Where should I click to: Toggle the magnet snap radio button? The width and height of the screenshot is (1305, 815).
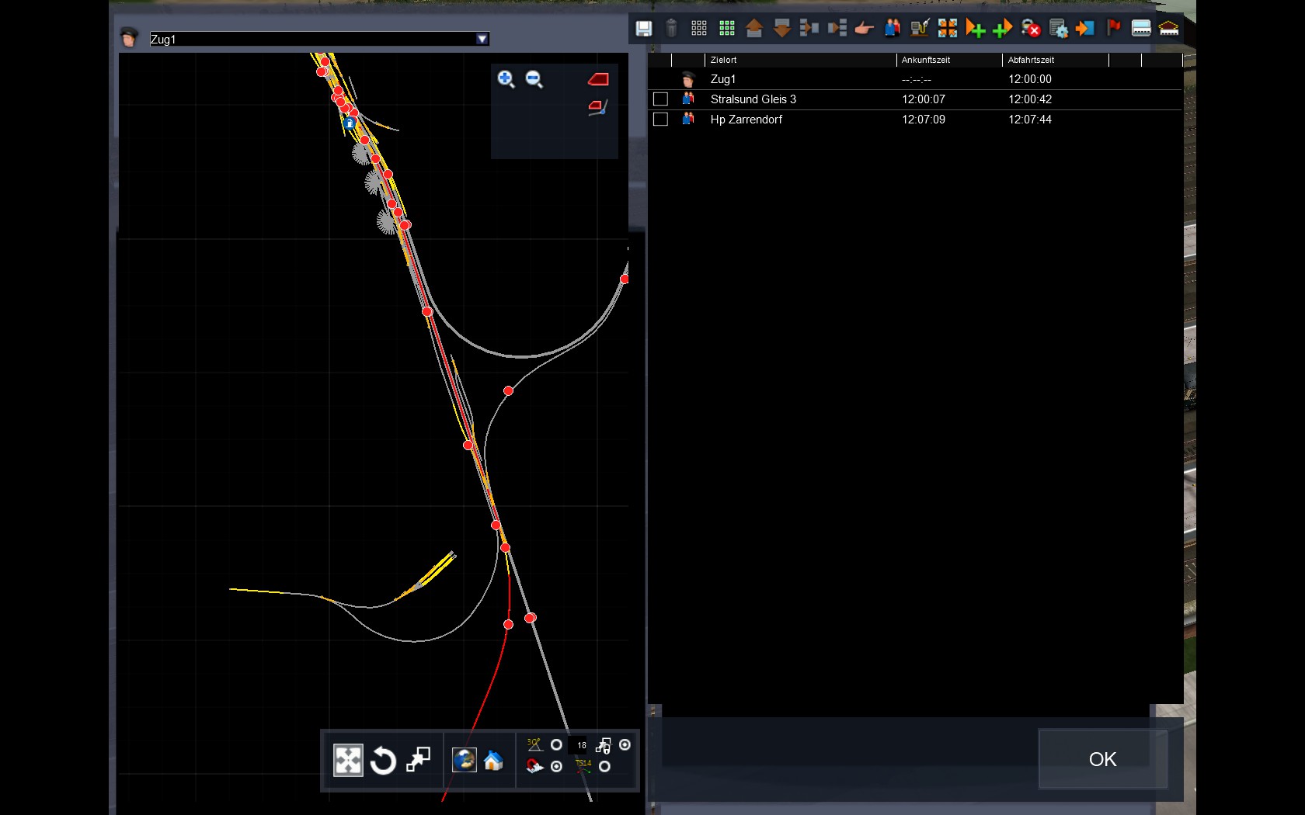tap(556, 767)
